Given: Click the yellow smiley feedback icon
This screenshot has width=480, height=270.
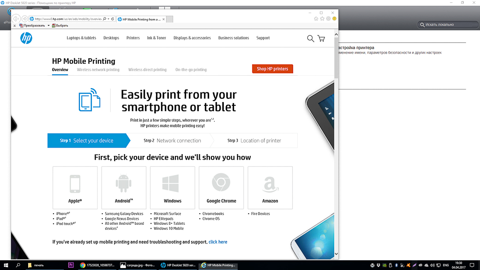Looking at the screenshot, I should tap(334, 18).
